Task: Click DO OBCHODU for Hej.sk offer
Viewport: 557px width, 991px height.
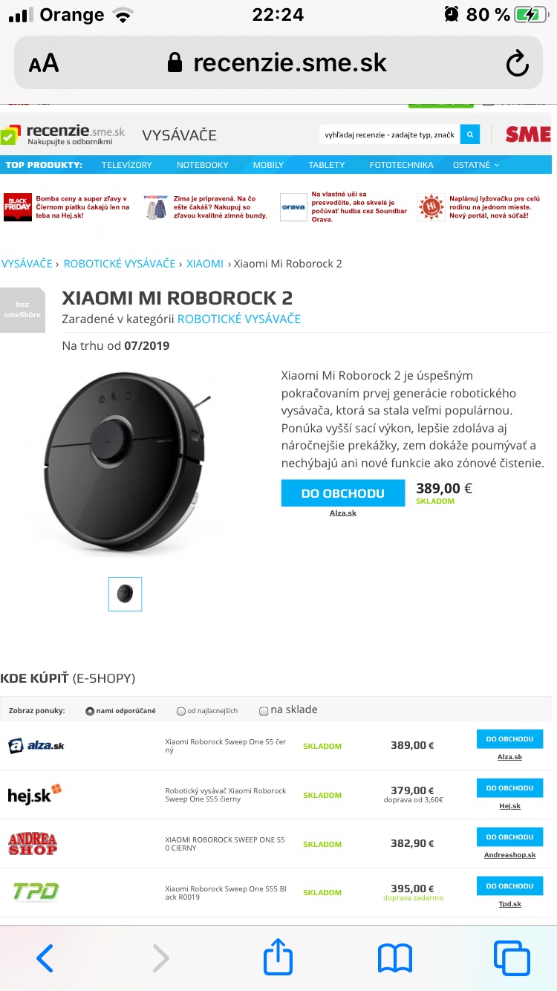Action: coord(509,788)
